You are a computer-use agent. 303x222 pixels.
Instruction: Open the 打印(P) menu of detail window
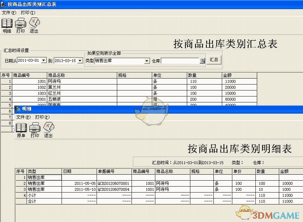[x=42, y=117]
